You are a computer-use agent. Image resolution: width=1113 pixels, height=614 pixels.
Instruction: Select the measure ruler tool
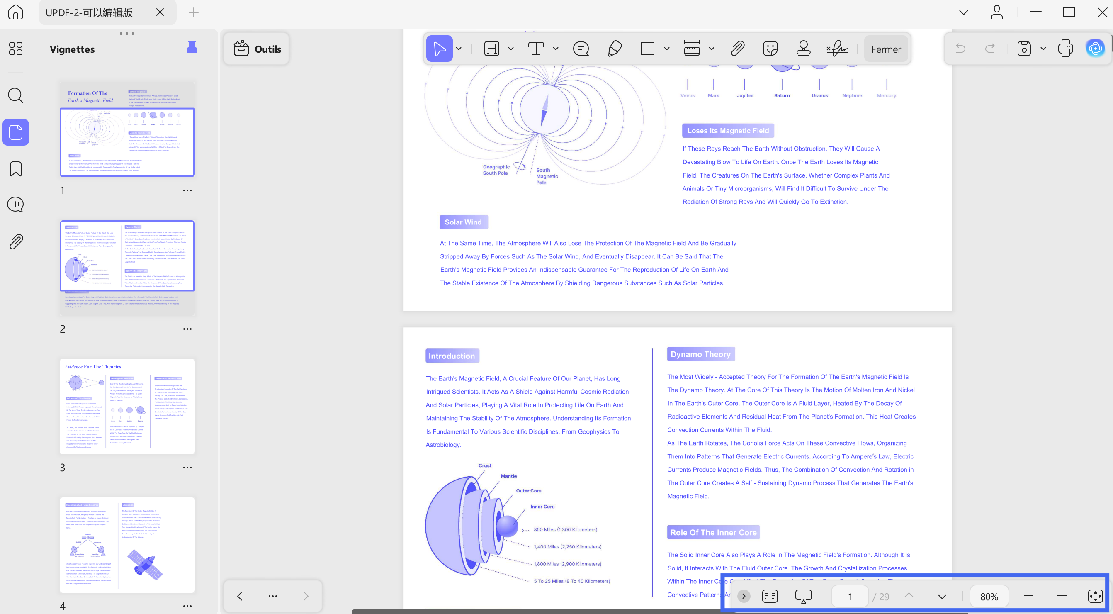(x=692, y=49)
